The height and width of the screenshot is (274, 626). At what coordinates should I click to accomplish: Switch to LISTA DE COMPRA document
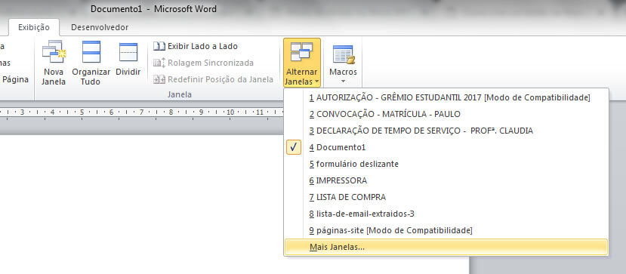click(x=446, y=197)
